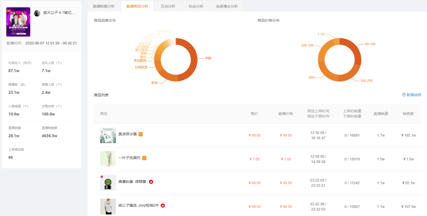Click the 直播销量 column header
Image resolution: width=427 pixels, height=216 pixels.
pyautogui.click(x=381, y=114)
